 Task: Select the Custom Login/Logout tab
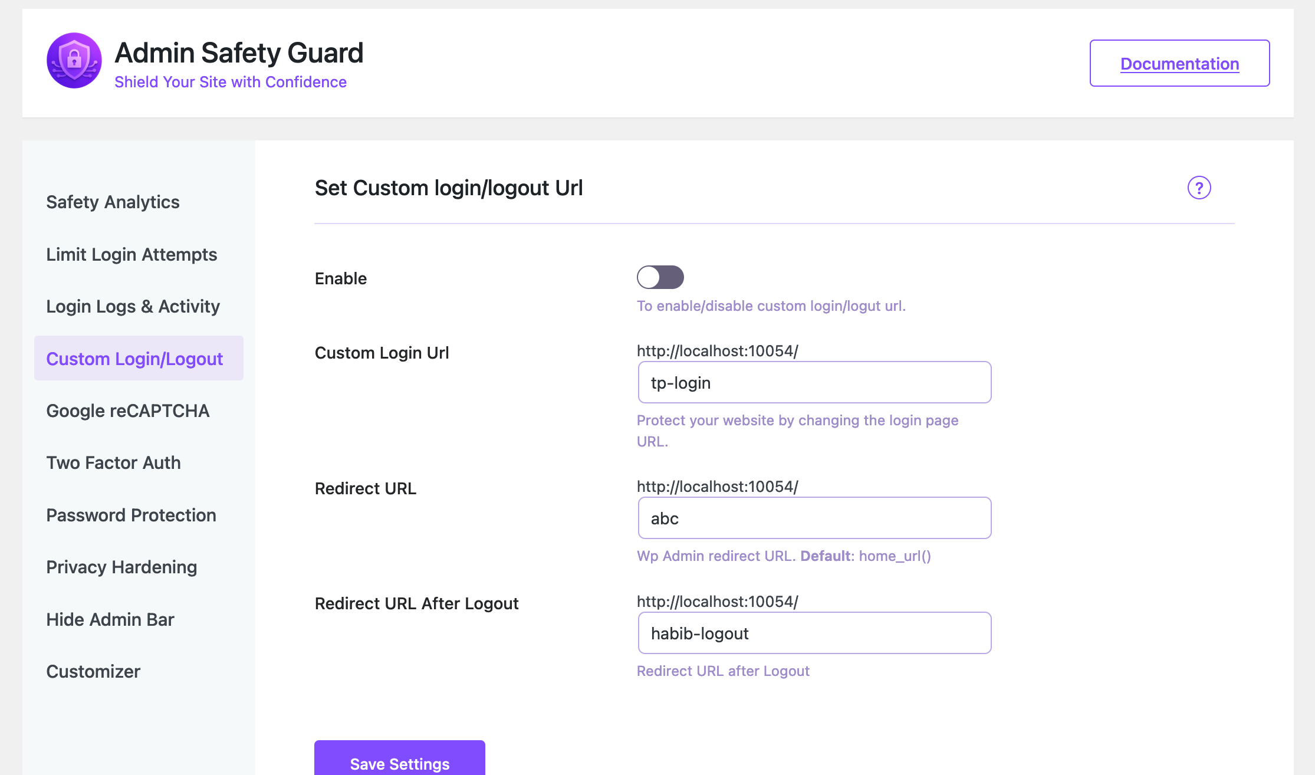point(134,359)
